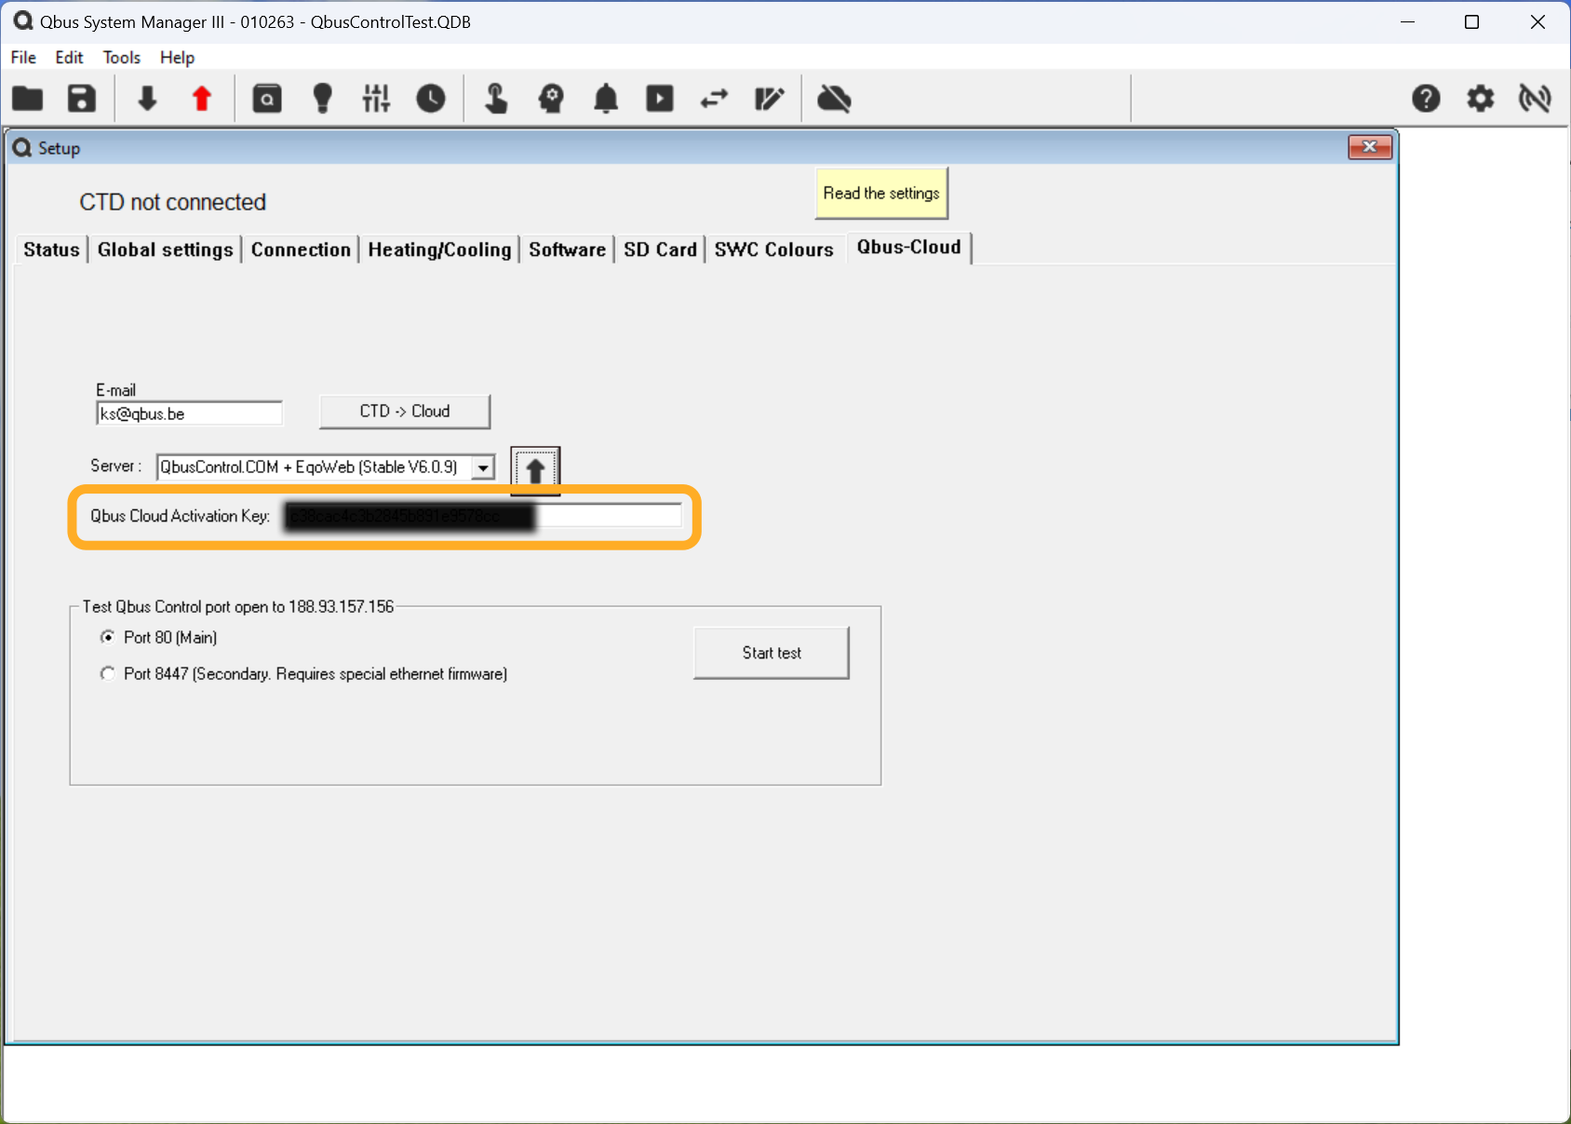The width and height of the screenshot is (1571, 1124).
Task: Open the File menu
Action: pyautogui.click(x=23, y=58)
